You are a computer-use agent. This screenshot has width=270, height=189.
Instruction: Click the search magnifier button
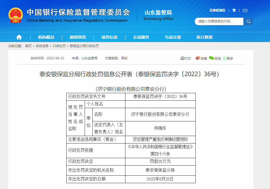(248, 21)
